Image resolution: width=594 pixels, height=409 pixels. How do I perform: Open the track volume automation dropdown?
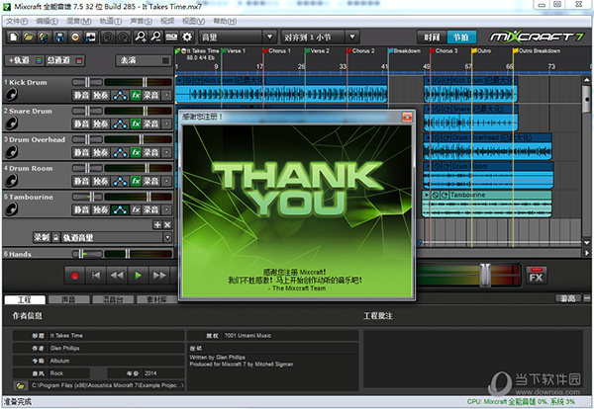[x=167, y=237]
